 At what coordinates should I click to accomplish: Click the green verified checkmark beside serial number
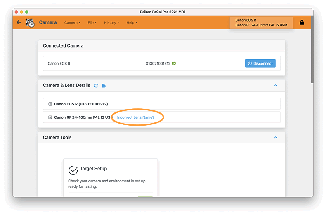[174, 63]
